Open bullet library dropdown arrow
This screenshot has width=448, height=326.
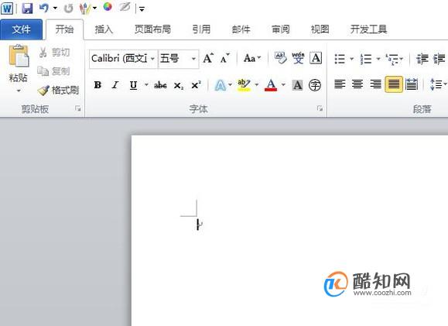coord(352,59)
